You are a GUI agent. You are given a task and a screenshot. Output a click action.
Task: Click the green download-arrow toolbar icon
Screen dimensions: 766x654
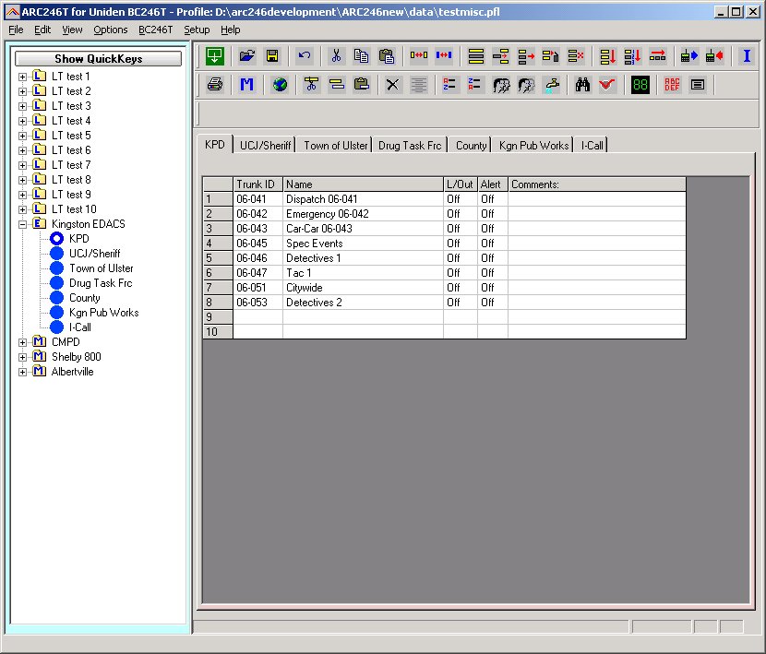point(215,55)
